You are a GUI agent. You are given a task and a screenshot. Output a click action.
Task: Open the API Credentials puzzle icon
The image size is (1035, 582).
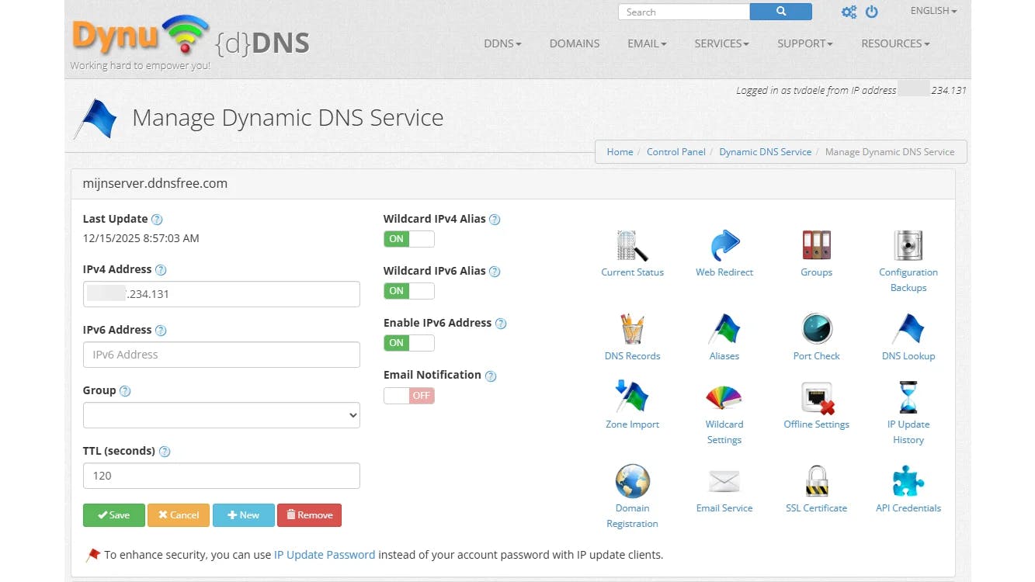[908, 481]
